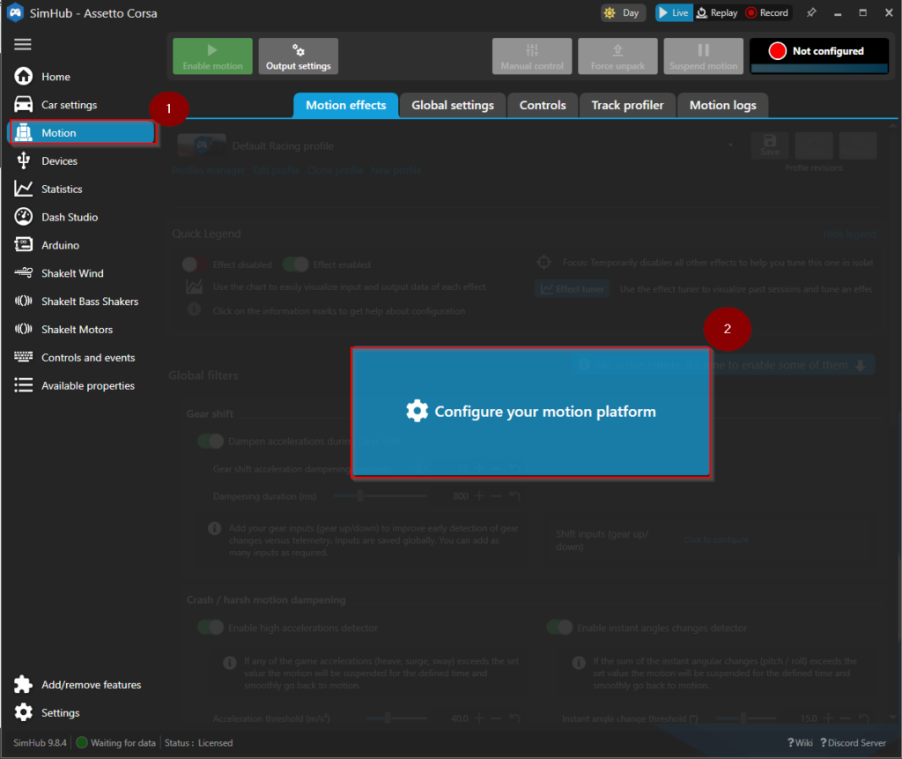Click info icon for instant angular changes
This screenshot has width=902, height=759.
pos(579,663)
